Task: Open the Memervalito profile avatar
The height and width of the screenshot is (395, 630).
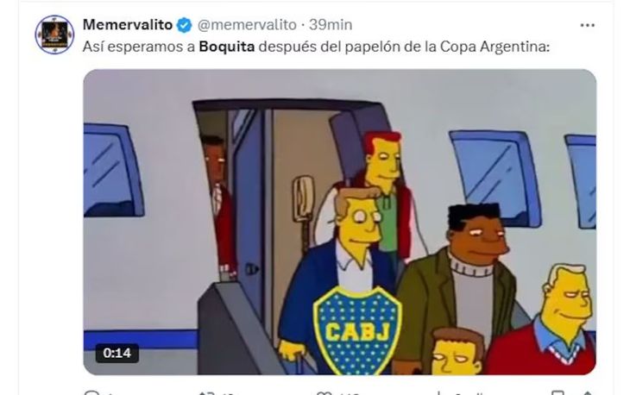Action: tap(54, 34)
